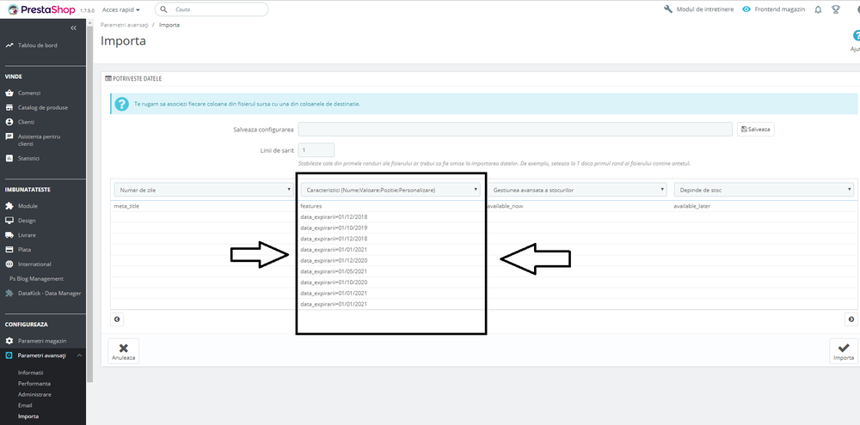Open Importa submenu item
Image resolution: width=860 pixels, height=425 pixels.
(28, 416)
